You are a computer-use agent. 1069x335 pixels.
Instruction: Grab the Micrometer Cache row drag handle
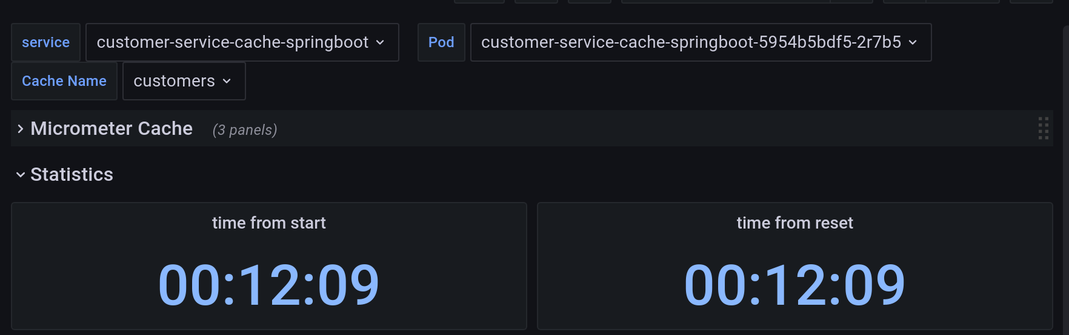coord(1044,128)
